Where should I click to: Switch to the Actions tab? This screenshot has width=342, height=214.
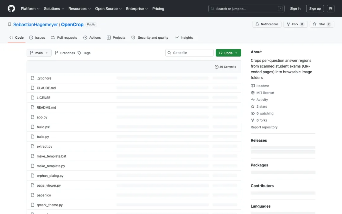click(92, 37)
